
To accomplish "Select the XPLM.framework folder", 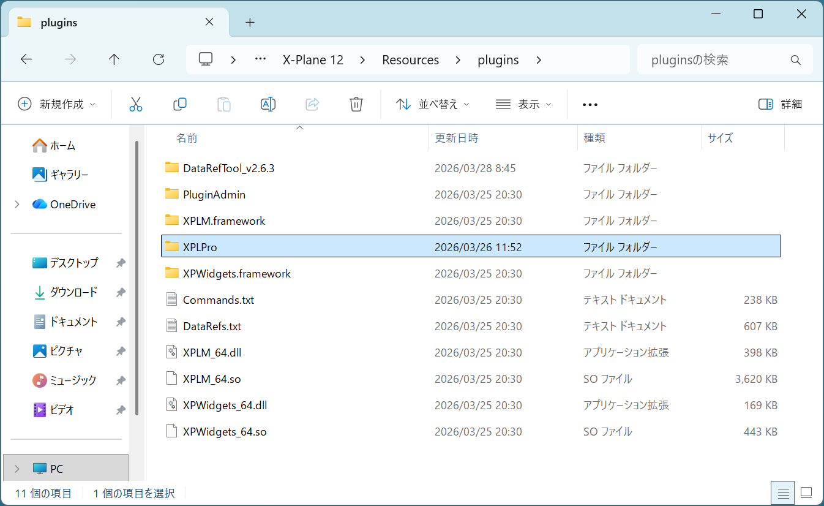I will coord(224,221).
